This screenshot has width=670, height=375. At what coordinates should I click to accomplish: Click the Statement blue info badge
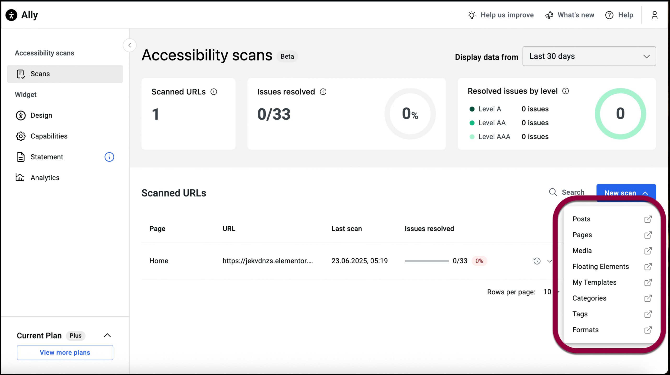click(109, 157)
